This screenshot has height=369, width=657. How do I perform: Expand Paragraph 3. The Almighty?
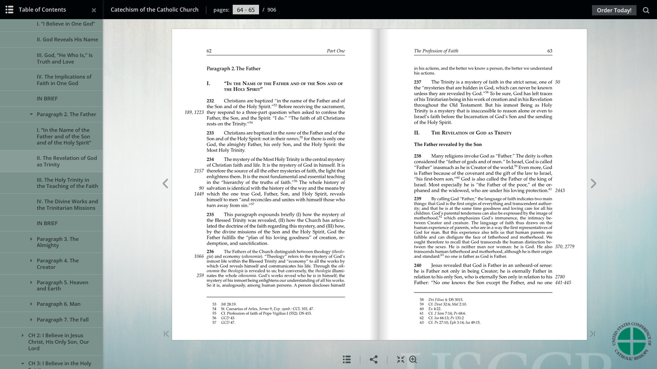pos(31,239)
